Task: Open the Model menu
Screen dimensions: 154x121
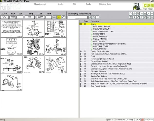Action: 60,4
